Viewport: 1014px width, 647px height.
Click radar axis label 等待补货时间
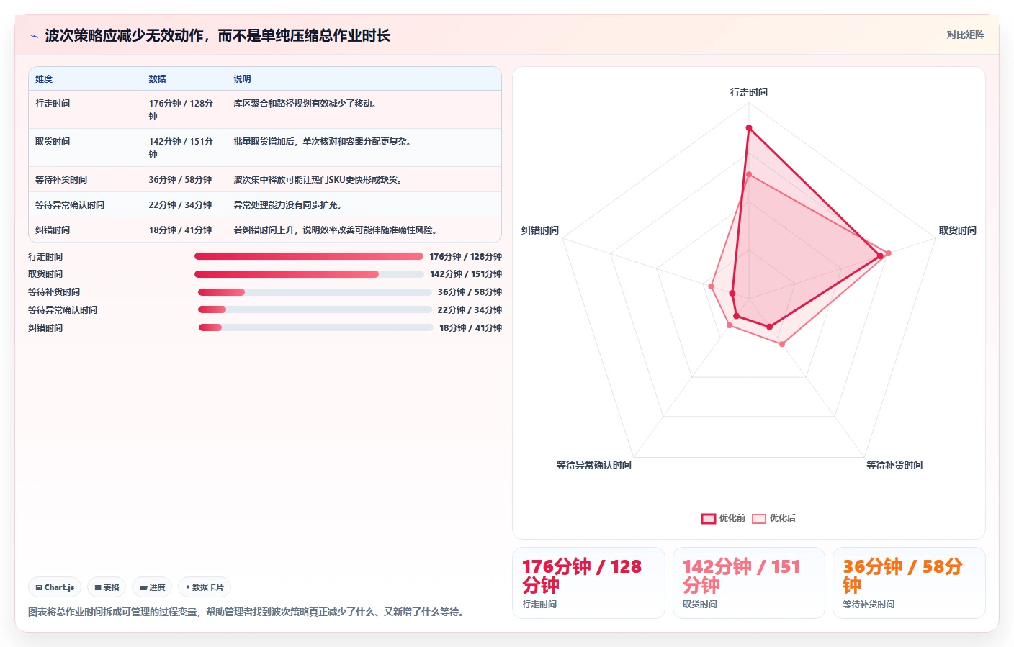894,465
